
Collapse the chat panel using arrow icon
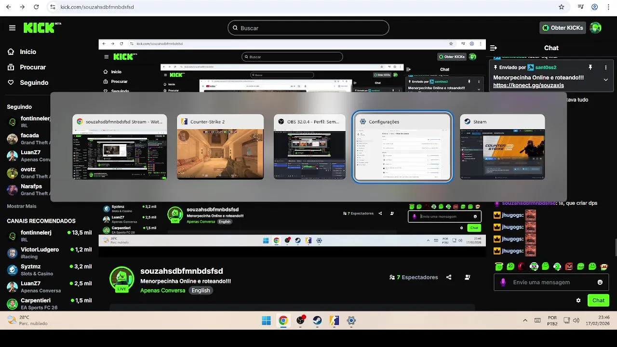(x=493, y=48)
